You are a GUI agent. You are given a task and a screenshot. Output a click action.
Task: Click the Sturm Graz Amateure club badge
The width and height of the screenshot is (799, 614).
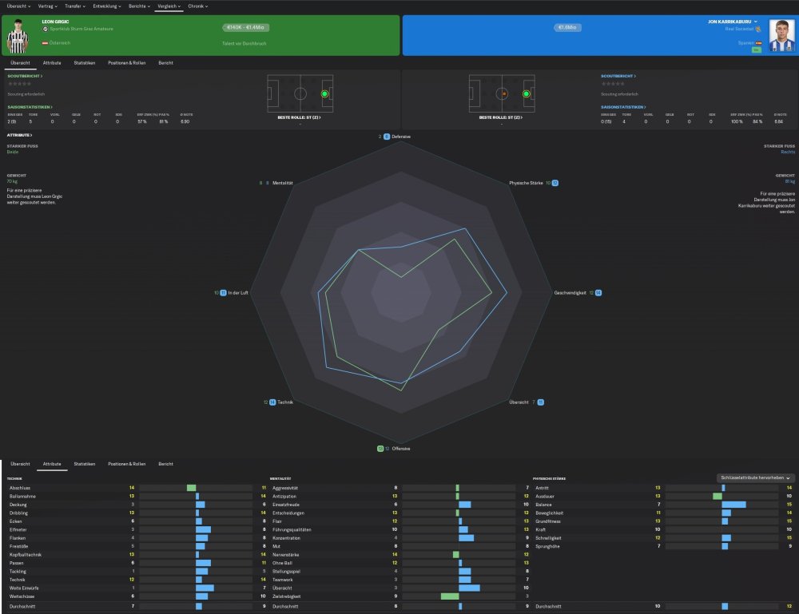point(46,28)
